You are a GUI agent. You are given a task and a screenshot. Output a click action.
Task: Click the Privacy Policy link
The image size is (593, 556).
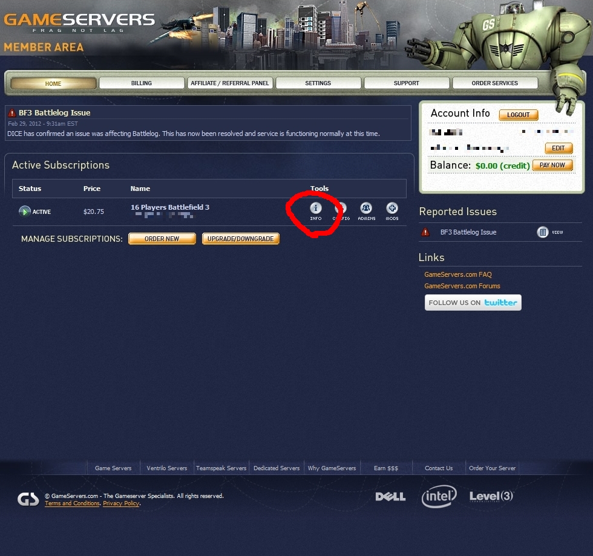[121, 503]
